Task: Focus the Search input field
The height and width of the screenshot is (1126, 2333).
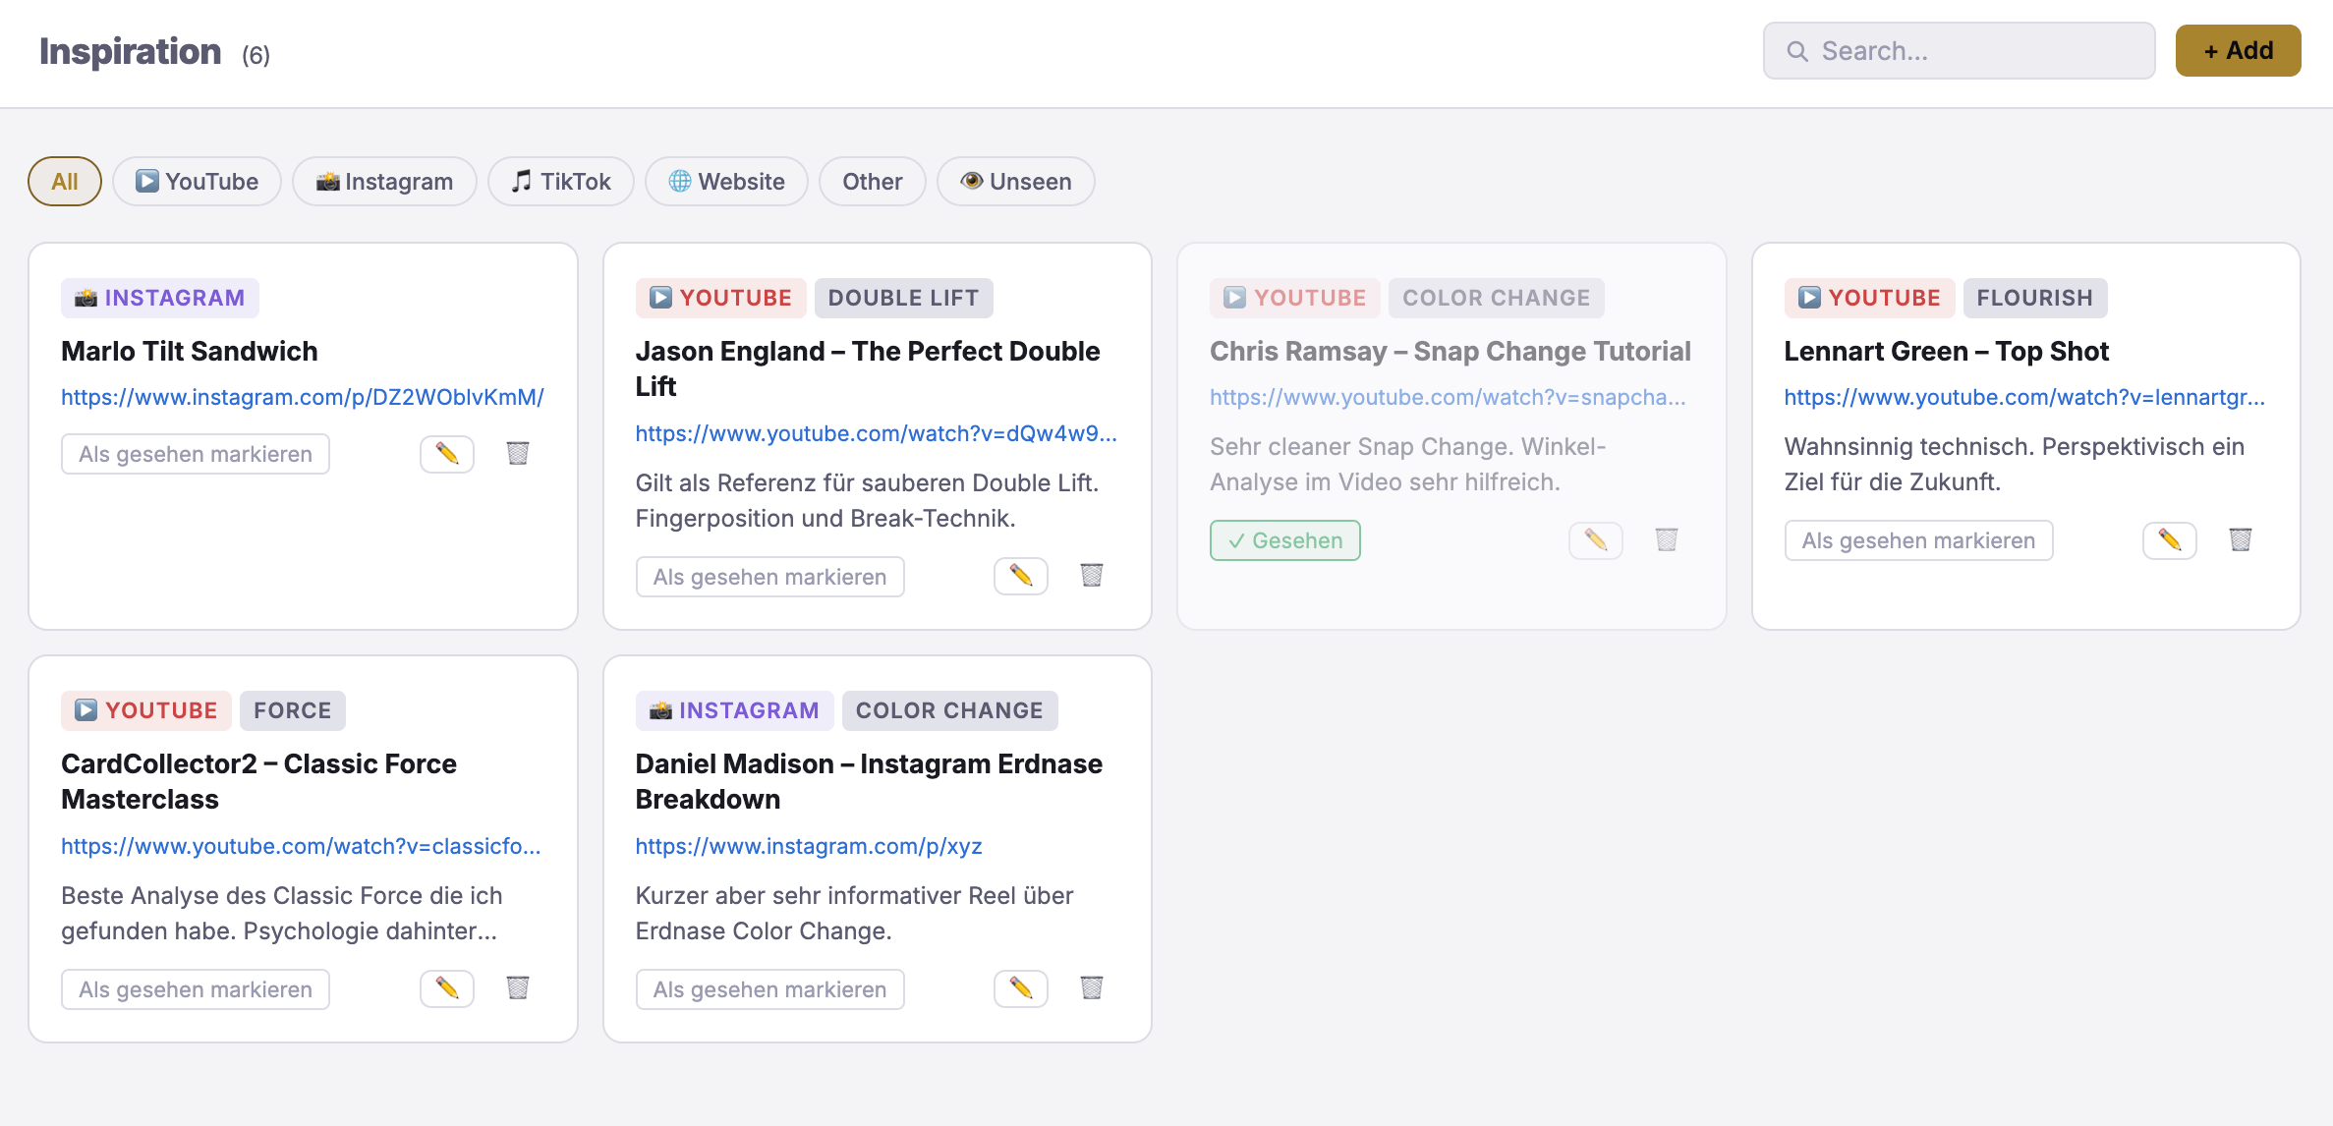Action: (x=1960, y=51)
